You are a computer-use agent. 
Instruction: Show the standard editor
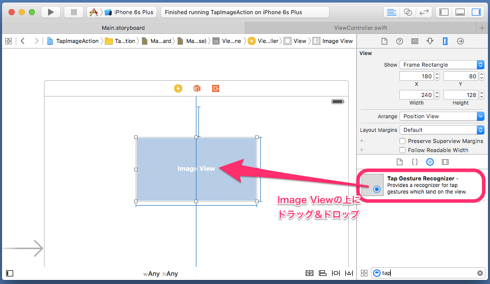pos(392,12)
